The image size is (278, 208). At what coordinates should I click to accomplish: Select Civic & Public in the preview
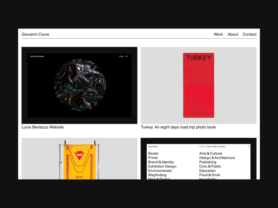(210, 166)
